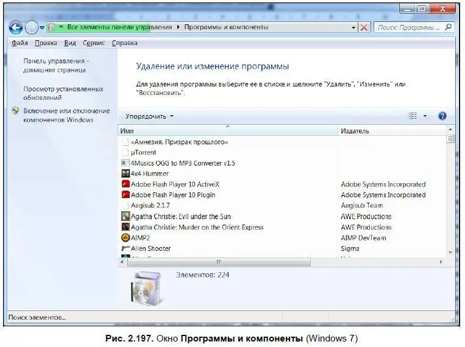Maximize the Programs and Components window
This screenshot has width=465, height=347.
(x=422, y=9)
